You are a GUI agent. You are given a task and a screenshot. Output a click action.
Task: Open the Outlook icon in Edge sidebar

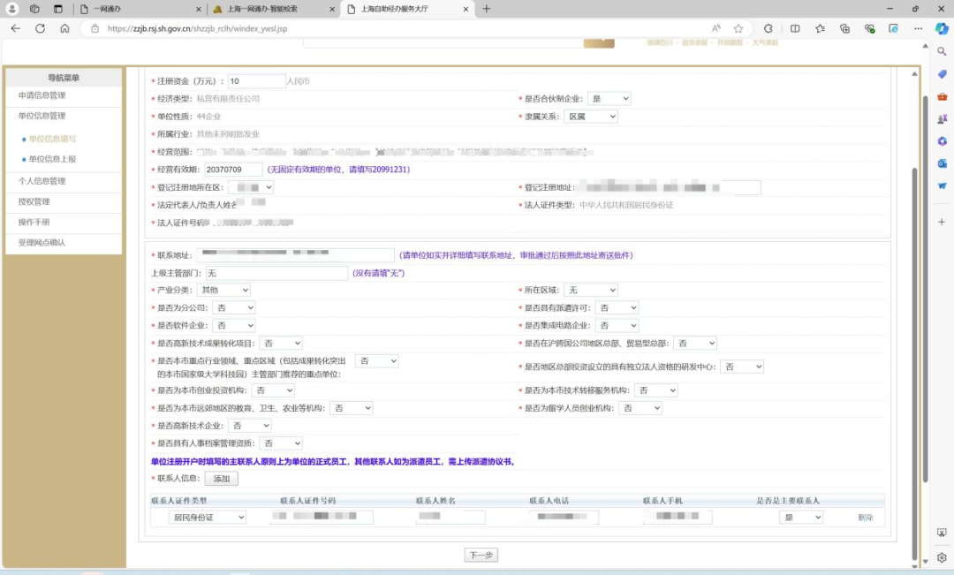point(942,163)
